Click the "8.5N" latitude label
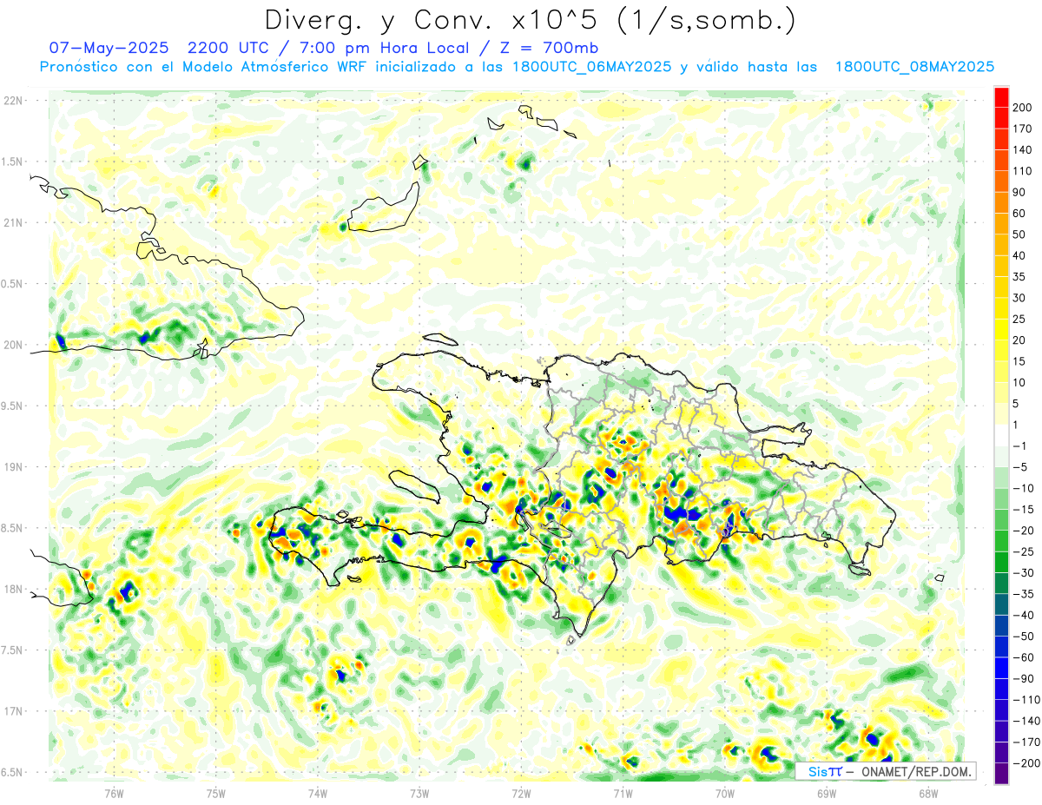Screen dimensions: 1042x805 point(13,528)
